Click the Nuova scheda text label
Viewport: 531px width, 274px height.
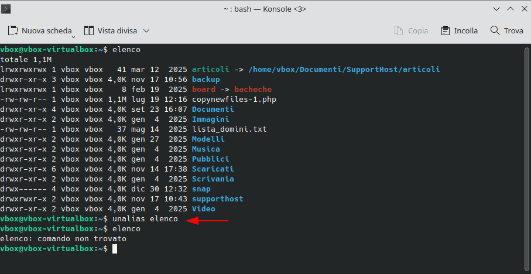pos(46,30)
